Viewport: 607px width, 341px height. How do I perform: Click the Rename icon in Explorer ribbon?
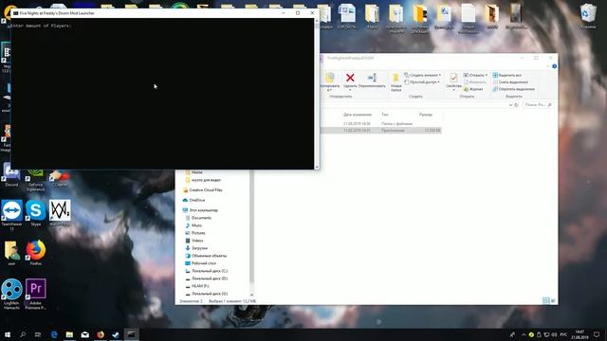click(372, 78)
